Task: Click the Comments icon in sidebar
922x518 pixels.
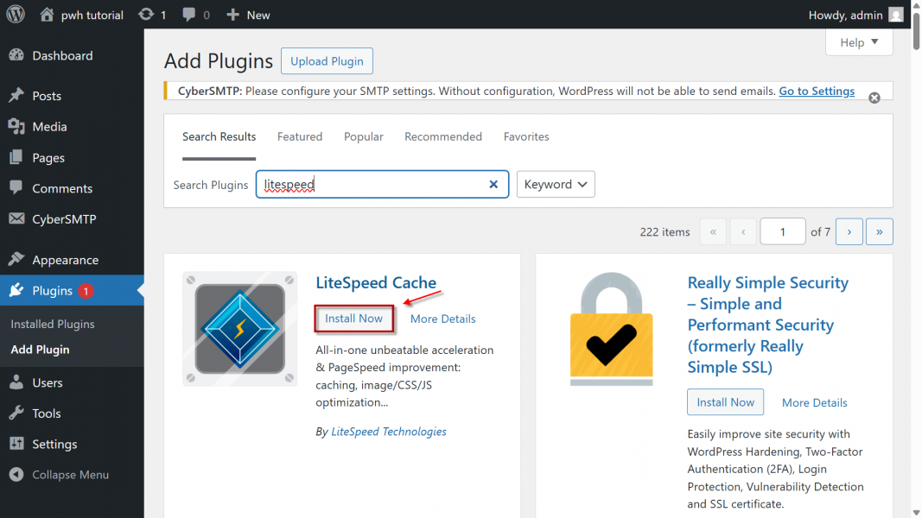Action: 16,188
